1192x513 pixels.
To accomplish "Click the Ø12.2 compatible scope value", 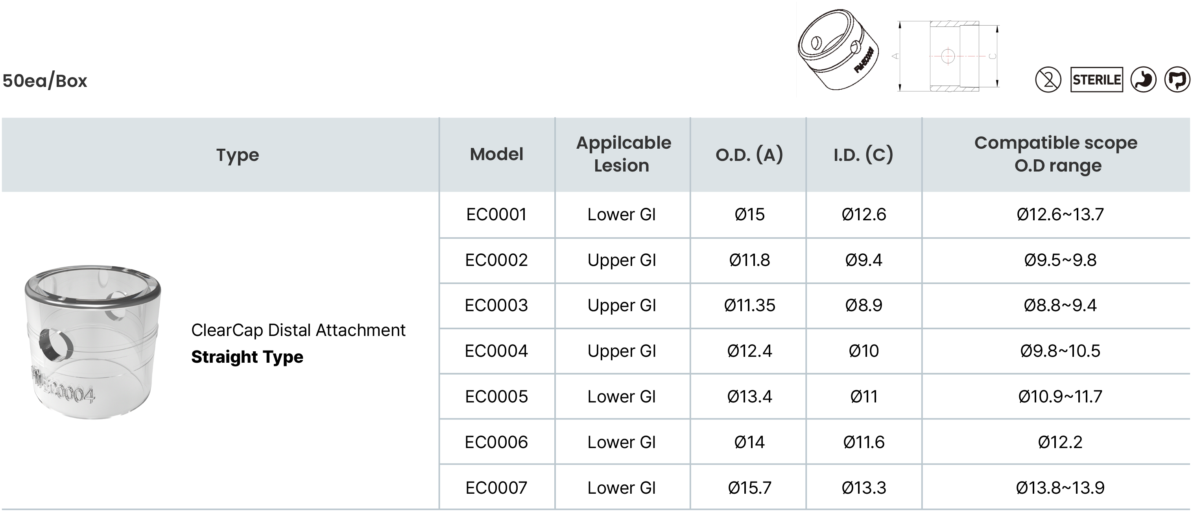I will (1060, 442).
